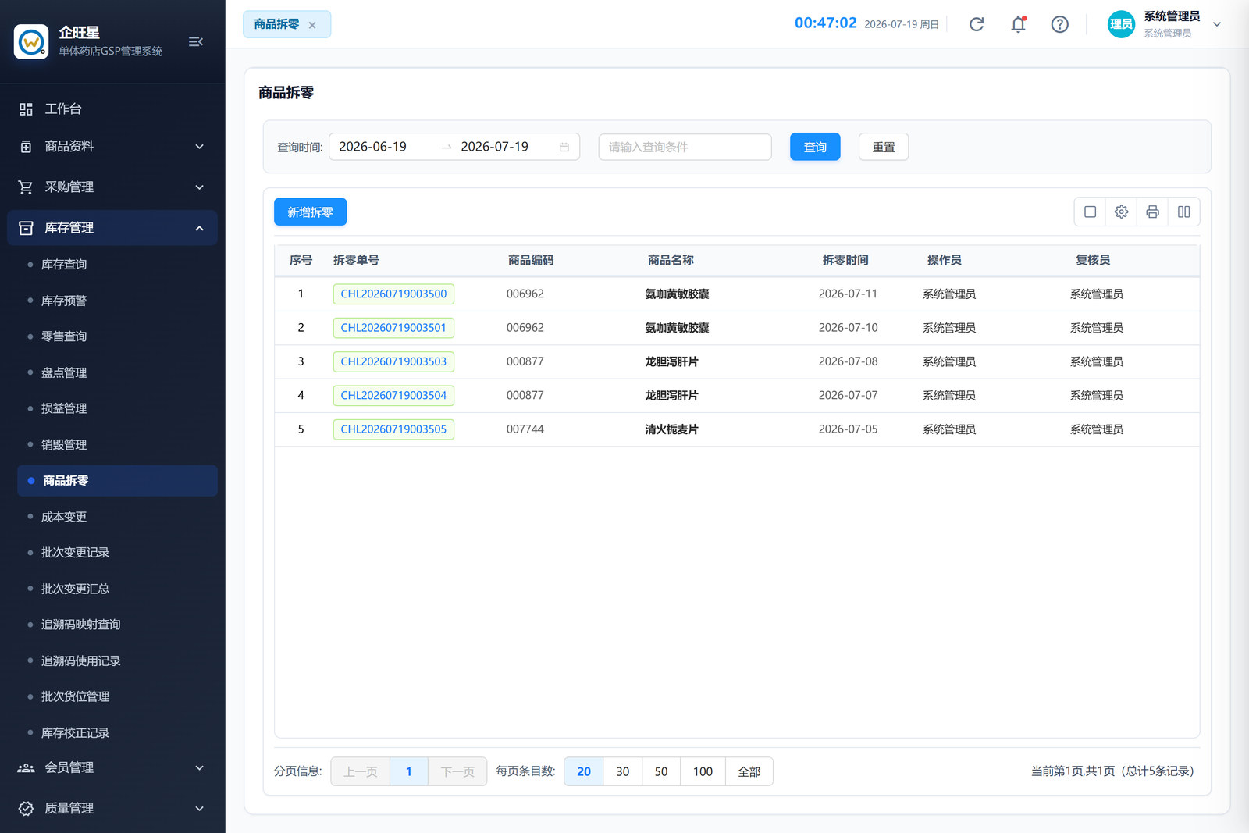Focus the 请输入查询条件 search input
The width and height of the screenshot is (1249, 833).
pos(685,147)
